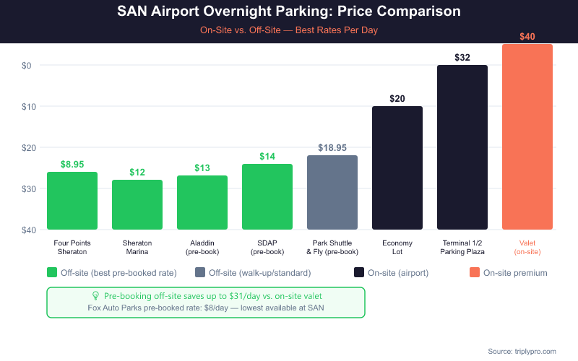578x361 pixels.
Task: Click the $8.95 price label
Action: coord(72,164)
